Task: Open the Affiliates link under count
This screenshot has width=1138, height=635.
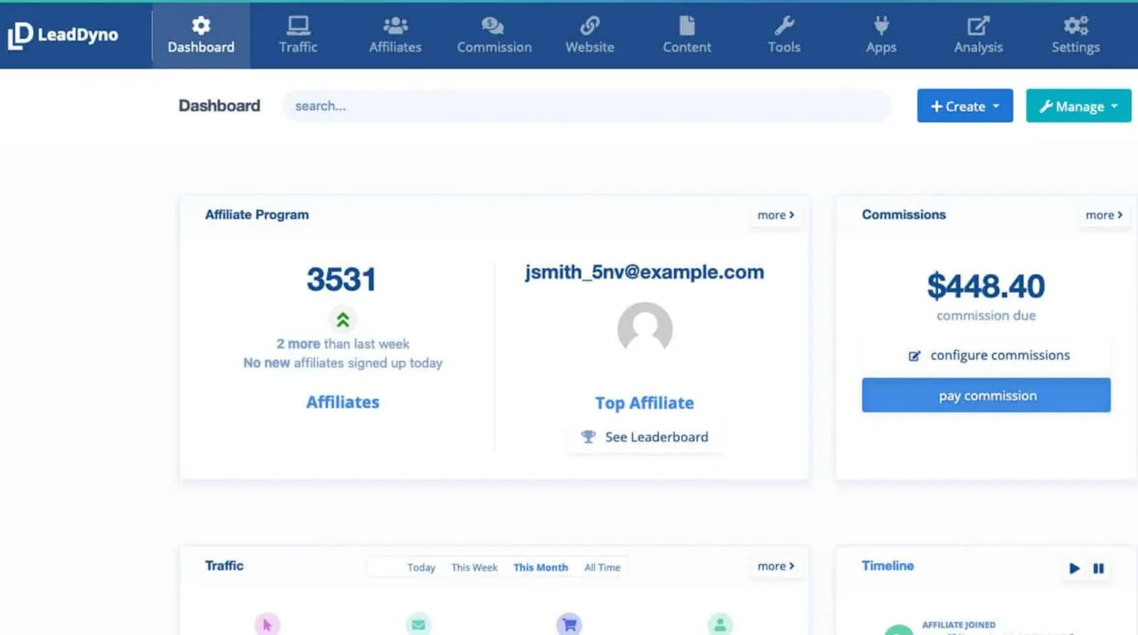Action: pyautogui.click(x=342, y=402)
